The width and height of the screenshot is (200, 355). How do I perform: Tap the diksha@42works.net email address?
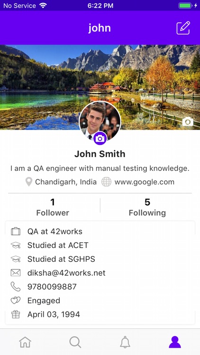[66, 273]
